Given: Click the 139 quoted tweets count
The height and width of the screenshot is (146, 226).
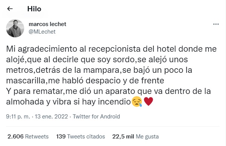Looking at the screenshot, I should coord(61,137).
